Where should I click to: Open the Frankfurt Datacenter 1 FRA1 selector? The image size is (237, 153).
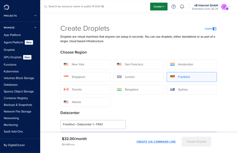pos(93,124)
